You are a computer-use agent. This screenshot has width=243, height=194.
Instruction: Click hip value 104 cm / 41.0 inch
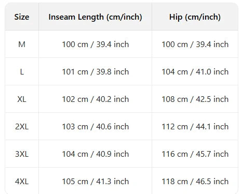195,72
